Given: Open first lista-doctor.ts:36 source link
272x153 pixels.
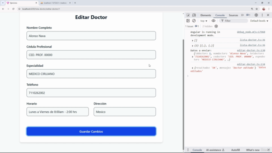Looking at the screenshot, I should pos(252,40).
